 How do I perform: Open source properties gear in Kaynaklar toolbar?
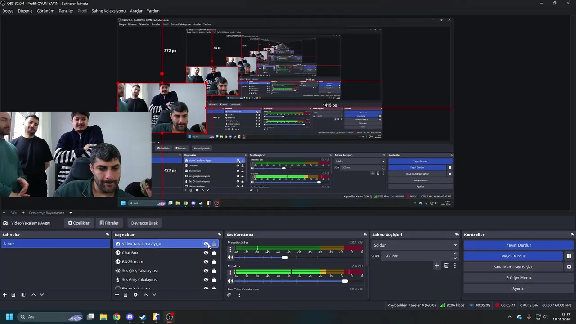pyautogui.click(x=135, y=295)
